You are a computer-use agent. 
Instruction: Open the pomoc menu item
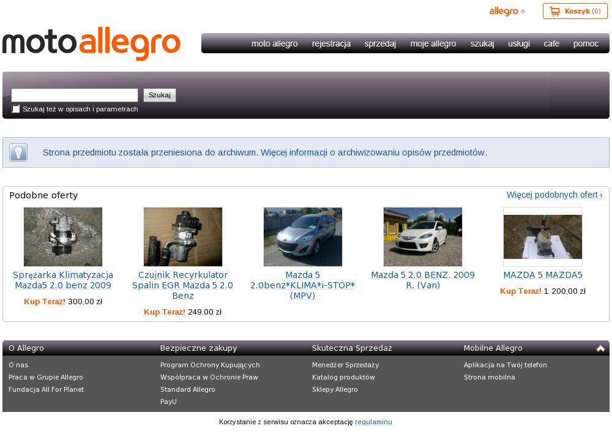(x=586, y=43)
